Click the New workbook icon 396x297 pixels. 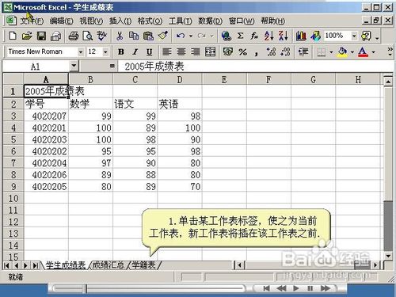click(12, 36)
